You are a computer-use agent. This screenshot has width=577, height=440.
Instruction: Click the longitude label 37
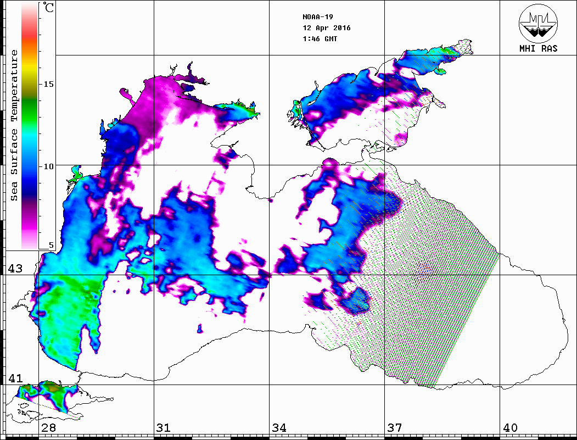pyautogui.click(x=395, y=428)
